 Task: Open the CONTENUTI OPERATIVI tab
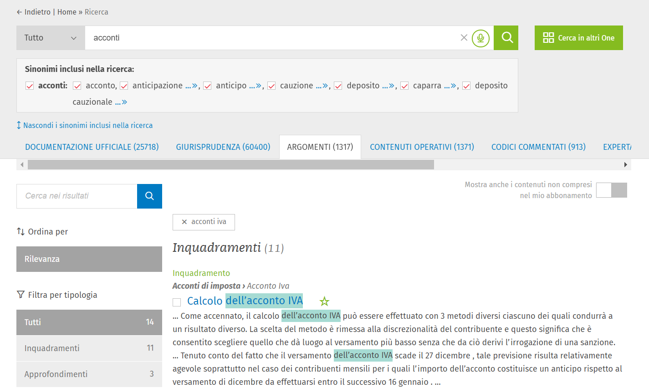coord(422,147)
